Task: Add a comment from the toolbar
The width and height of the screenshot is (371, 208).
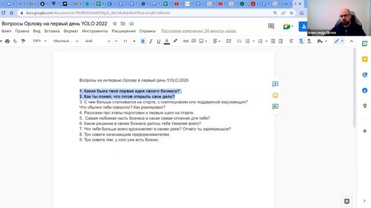Action: [194, 41]
